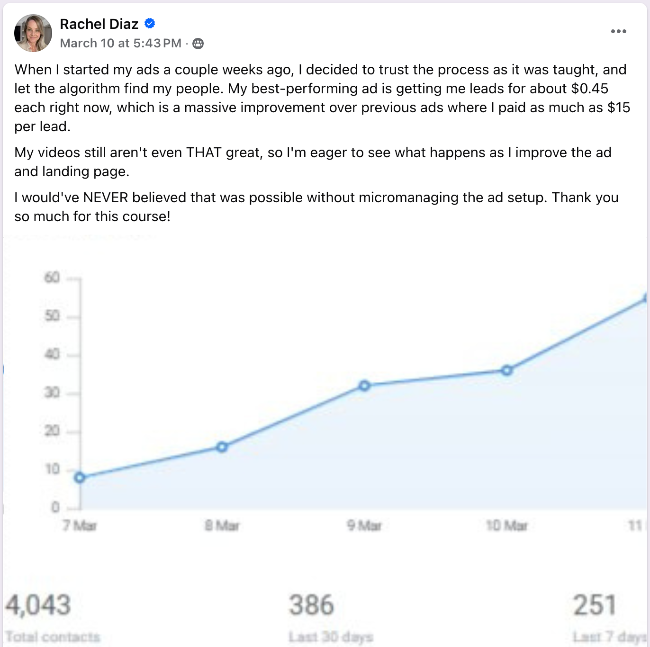Click the 386 Last 30 days stat
The height and width of the screenshot is (647, 650).
[x=312, y=605]
